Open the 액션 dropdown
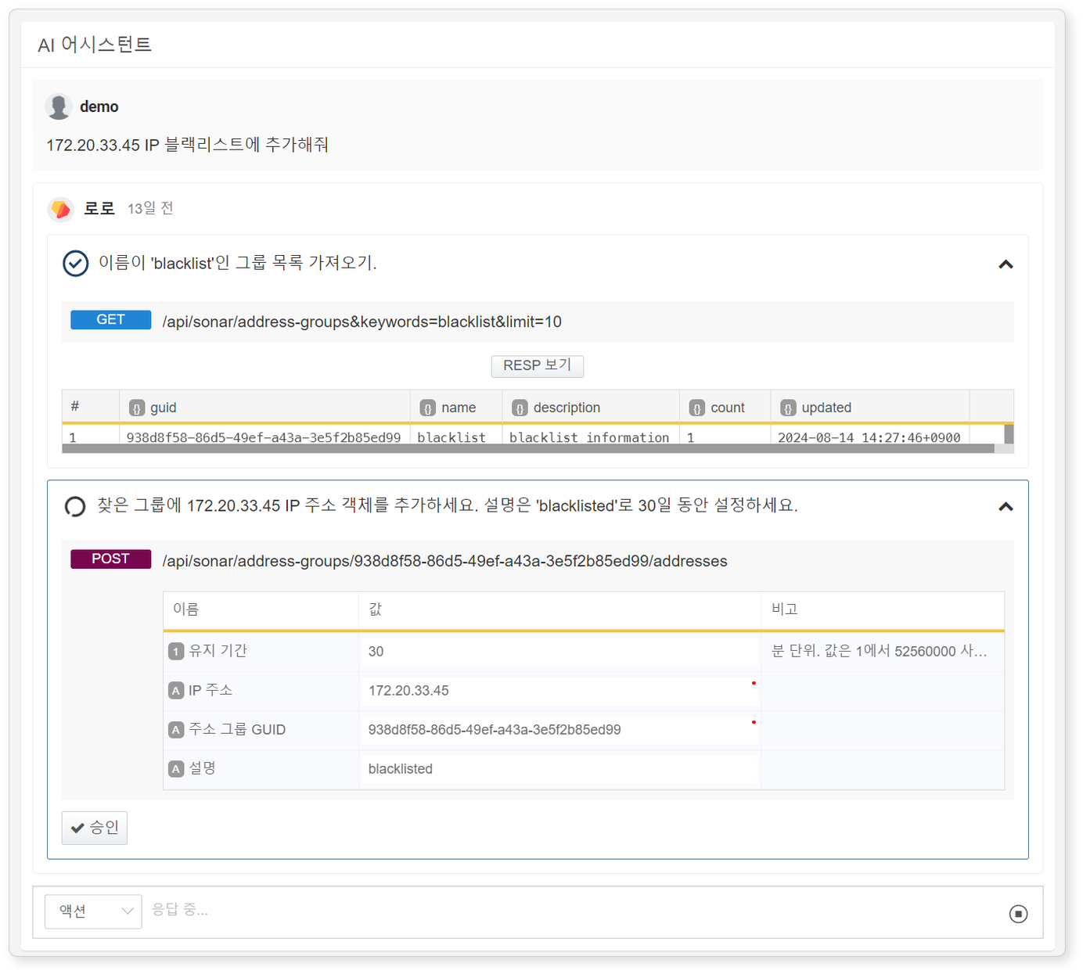This screenshot has width=1083, height=974. pos(93,911)
